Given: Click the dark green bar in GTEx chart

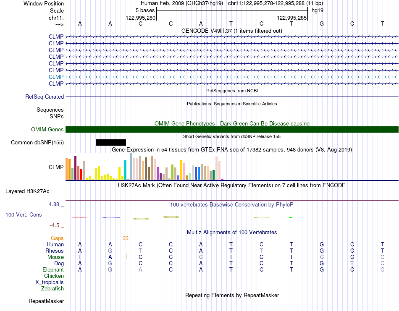Looking at the screenshot, I should 213,175.
